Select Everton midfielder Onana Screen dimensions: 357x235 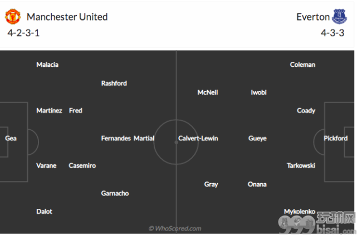pos(257,184)
